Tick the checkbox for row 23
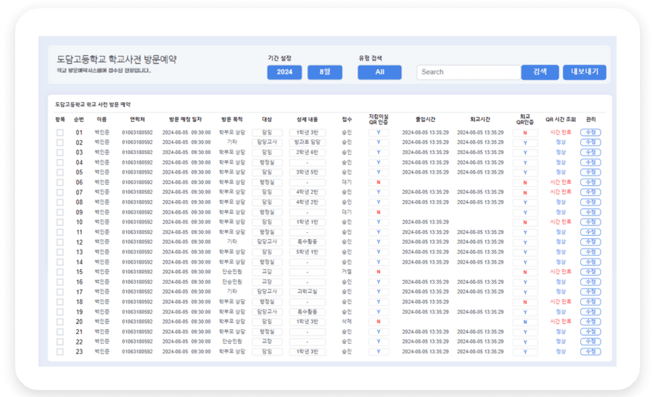 [x=60, y=352]
